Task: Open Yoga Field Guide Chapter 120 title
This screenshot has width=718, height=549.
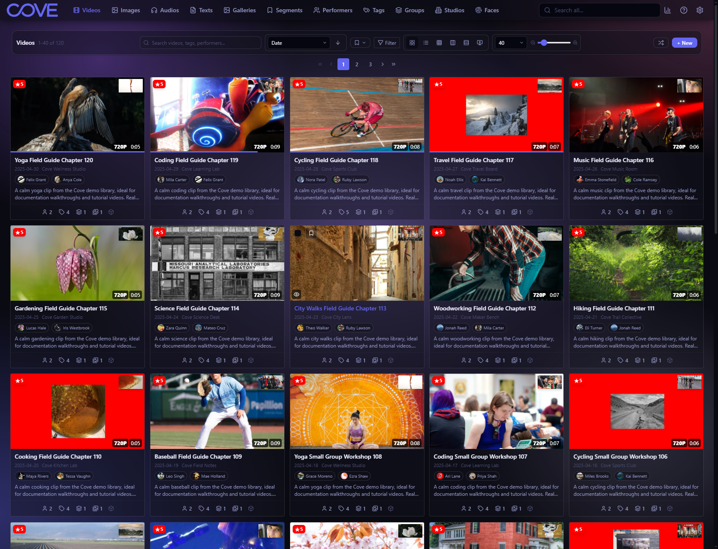Action: (54, 160)
